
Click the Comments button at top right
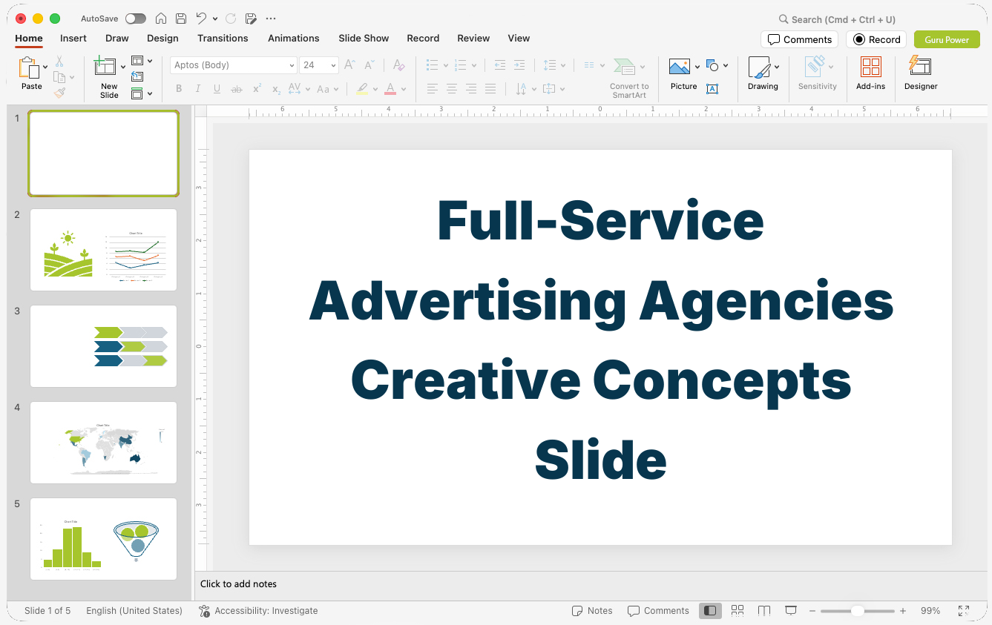coord(799,39)
